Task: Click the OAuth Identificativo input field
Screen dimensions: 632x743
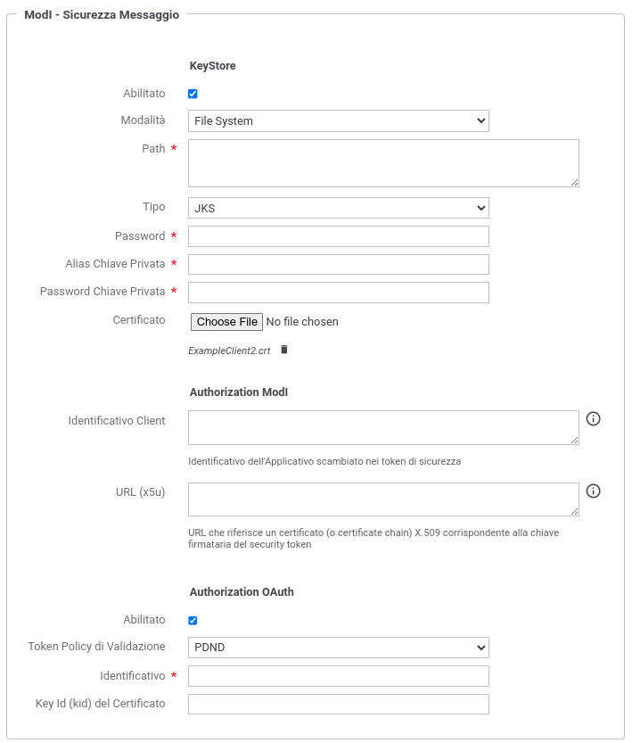Action: pyautogui.click(x=338, y=676)
